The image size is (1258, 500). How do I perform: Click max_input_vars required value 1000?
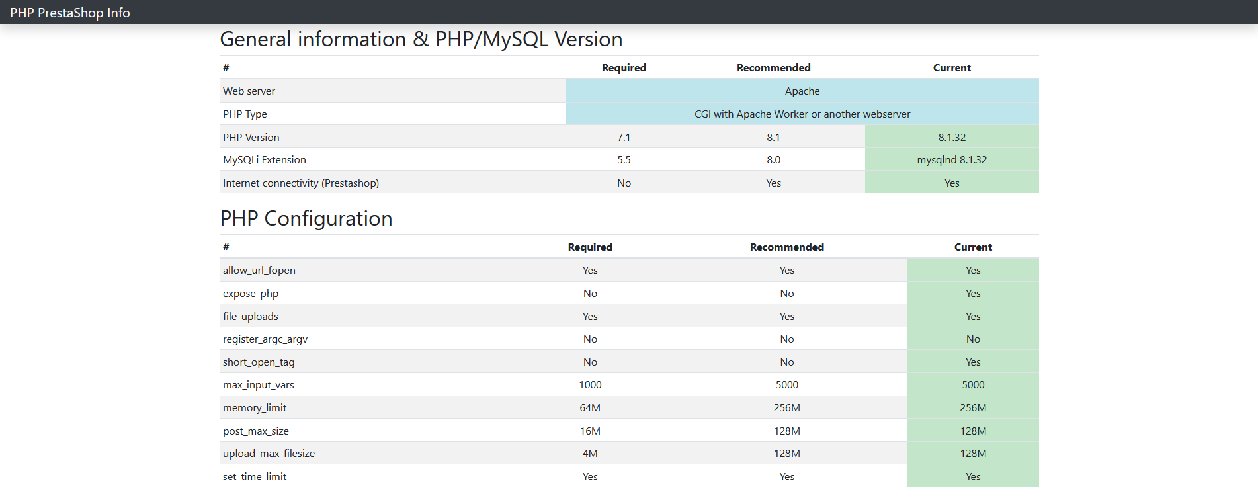(590, 385)
